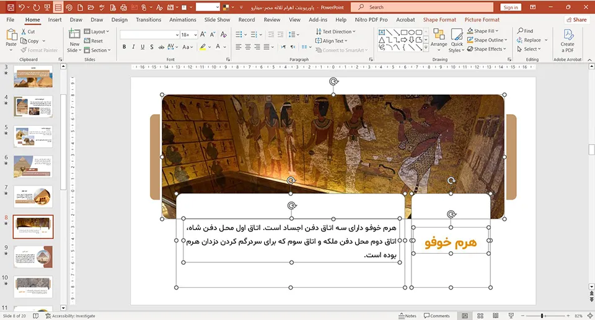Viewport: 595px width, 320px height.
Task: Start presentation from beginning icon in title bar
Action: click(x=47, y=7)
